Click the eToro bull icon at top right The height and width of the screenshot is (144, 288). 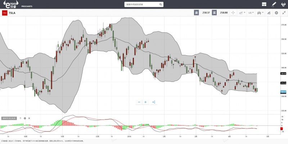(x=283, y=4)
